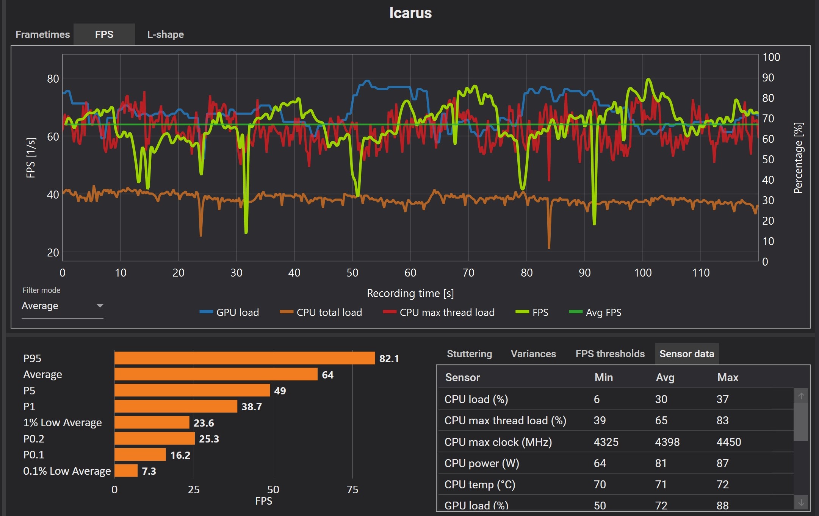The height and width of the screenshot is (516, 819).
Task: Click the sensor table scrollbar thumb
Action: point(801,421)
